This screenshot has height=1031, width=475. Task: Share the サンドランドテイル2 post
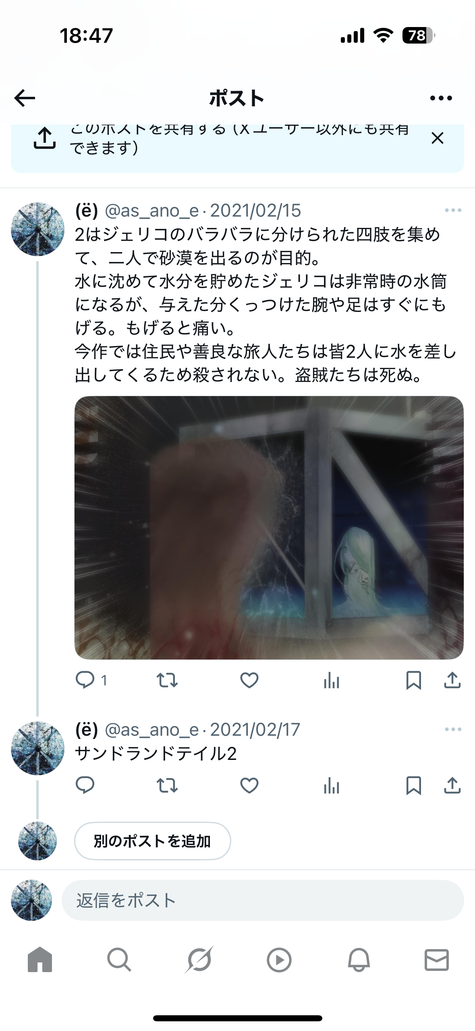[452, 785]
